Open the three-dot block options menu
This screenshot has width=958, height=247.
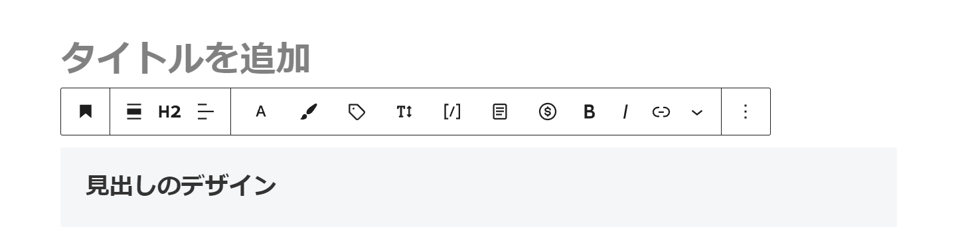(746, 112)
